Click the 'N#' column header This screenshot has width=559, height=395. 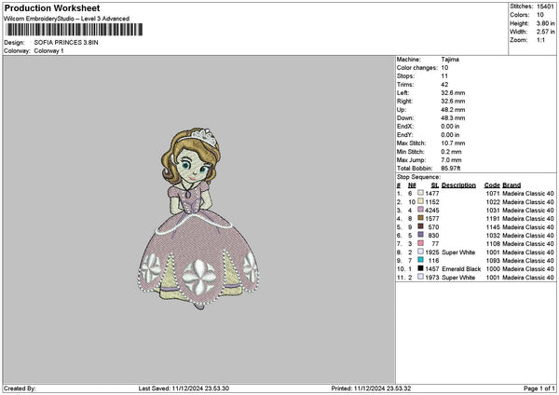(x=412, y=185)
